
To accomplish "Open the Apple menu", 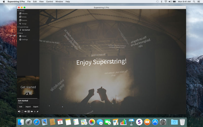I will 4,2.
